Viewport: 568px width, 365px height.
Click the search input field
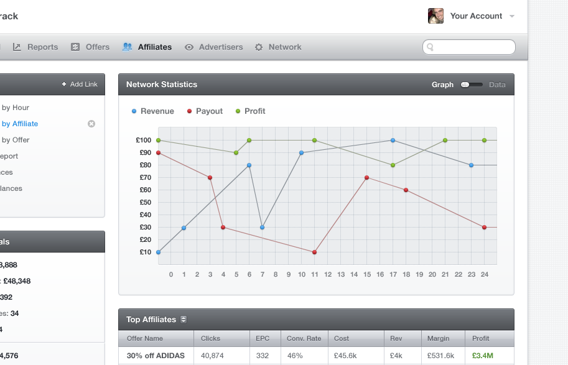pos(468,47)
